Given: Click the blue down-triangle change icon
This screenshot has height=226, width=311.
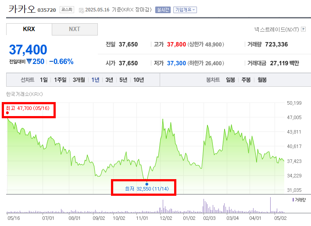Looking at the screenshot, I should click(29, 61).
